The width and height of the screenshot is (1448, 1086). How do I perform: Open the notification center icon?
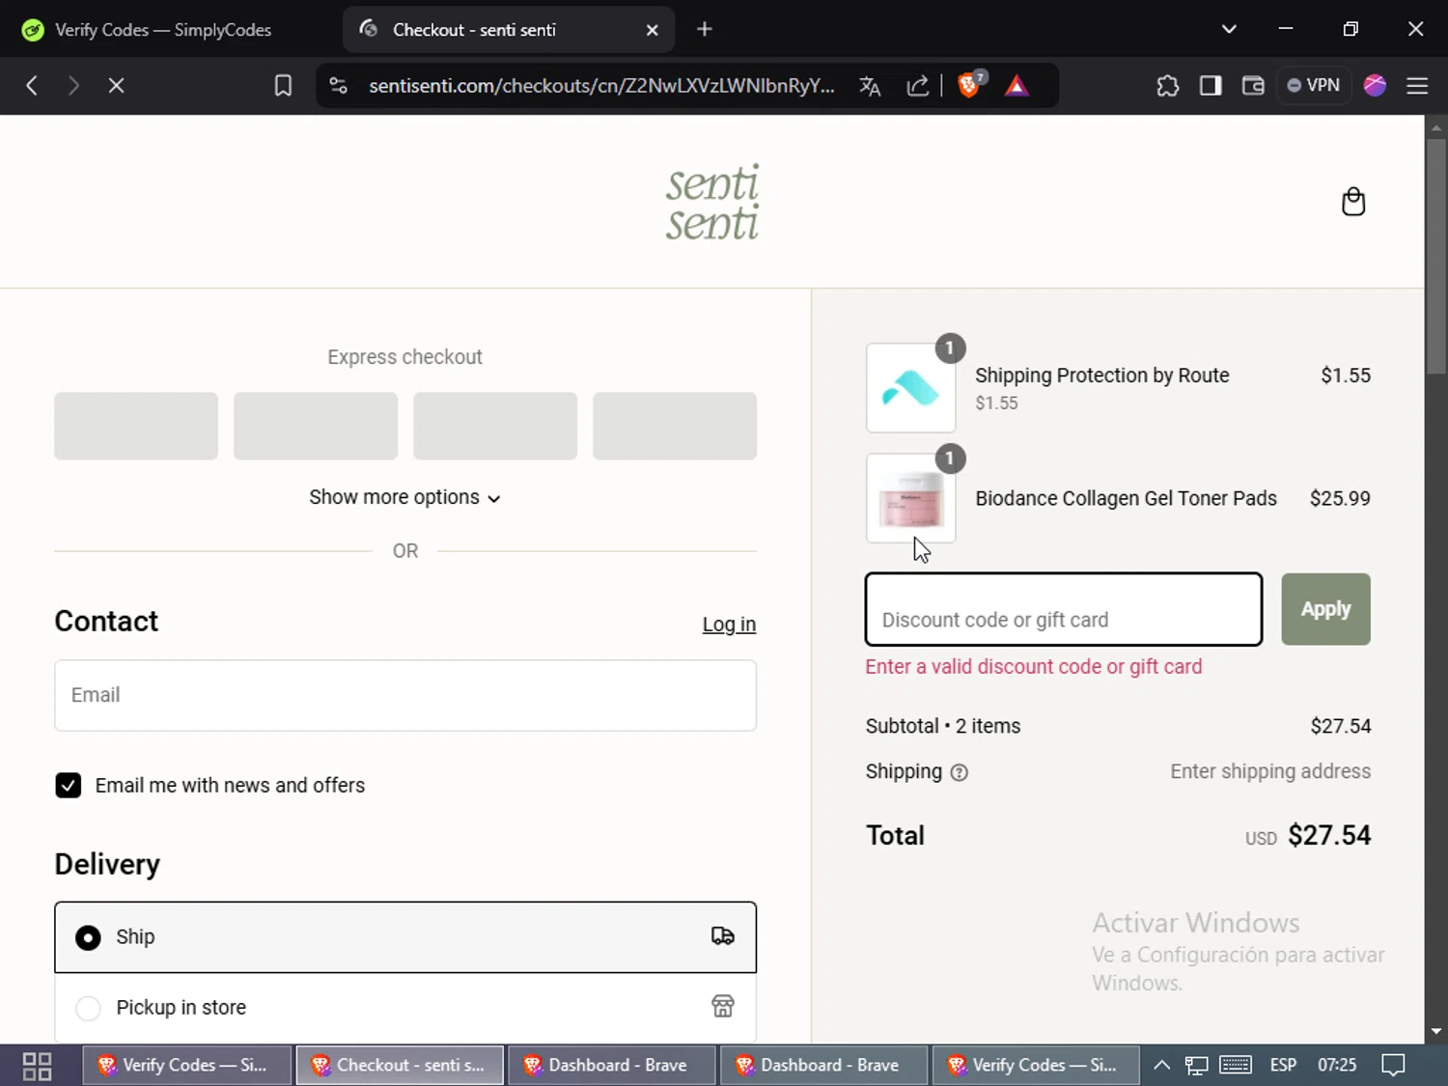pyautogui.click(x=1393, y=1066)
